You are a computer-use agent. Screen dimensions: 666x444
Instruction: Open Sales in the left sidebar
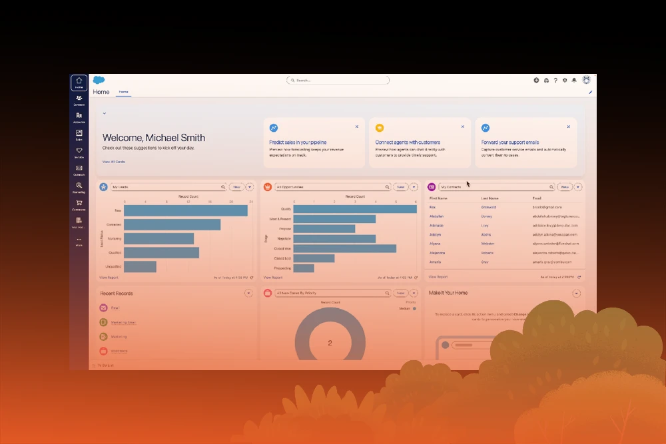pos(79,135)
